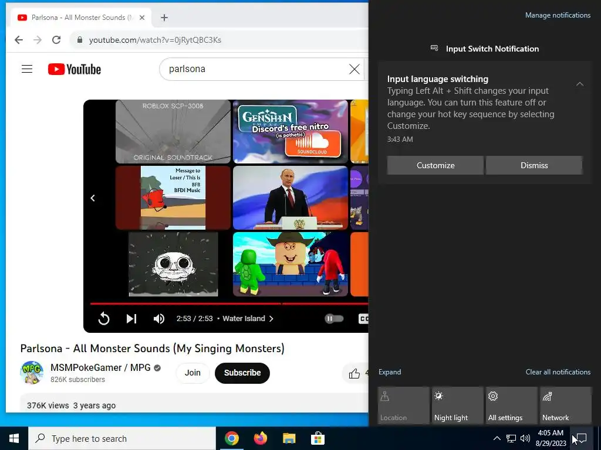Open the Roblox SCP-3008 soundtrack video

[173, 131]
